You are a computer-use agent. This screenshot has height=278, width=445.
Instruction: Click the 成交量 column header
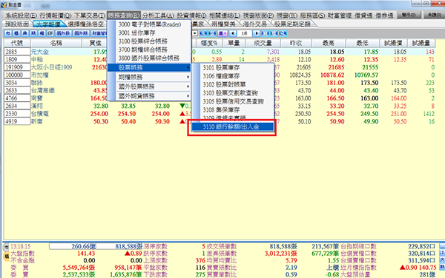click(263, 43)
